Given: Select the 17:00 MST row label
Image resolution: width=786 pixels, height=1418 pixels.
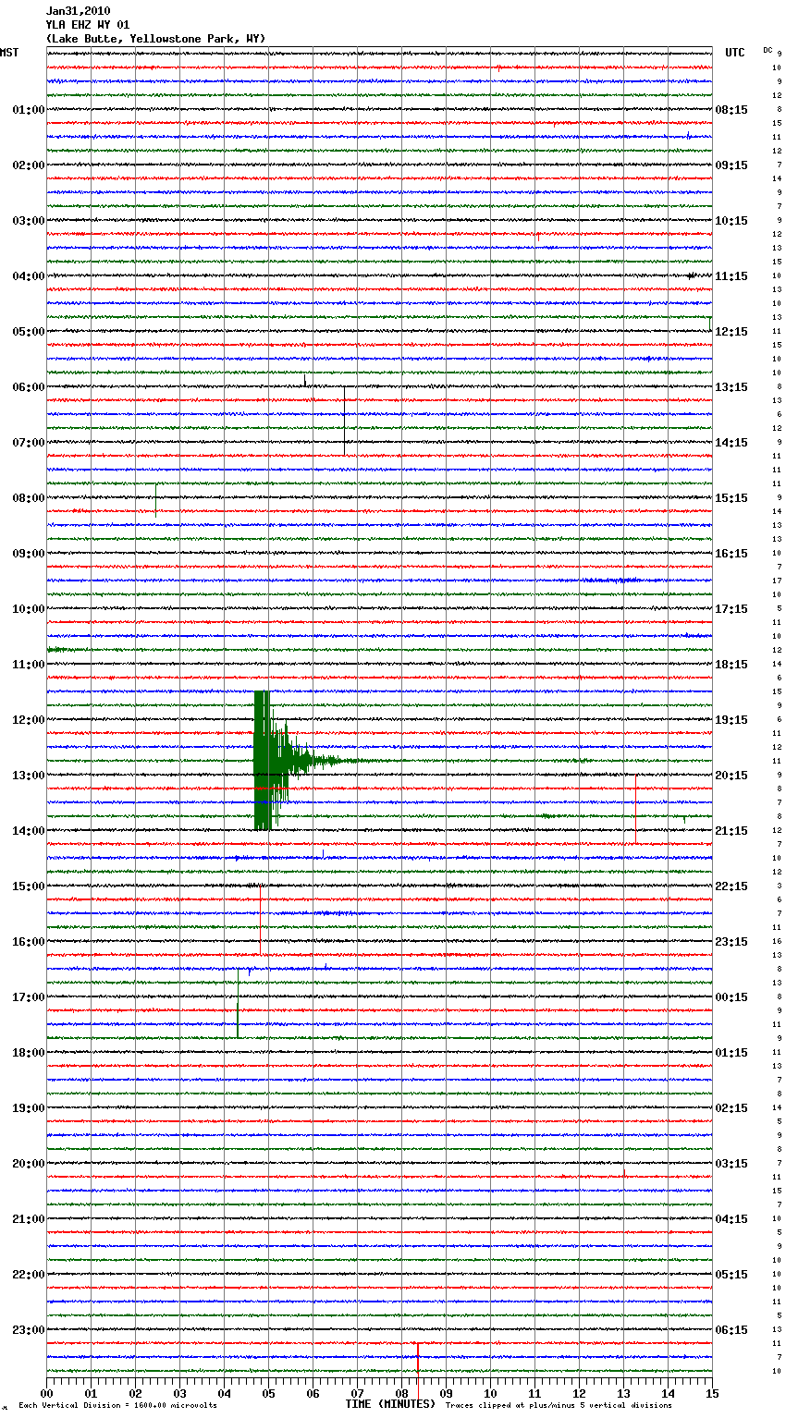Looking at the screenshot, I should tap(29, 997).
